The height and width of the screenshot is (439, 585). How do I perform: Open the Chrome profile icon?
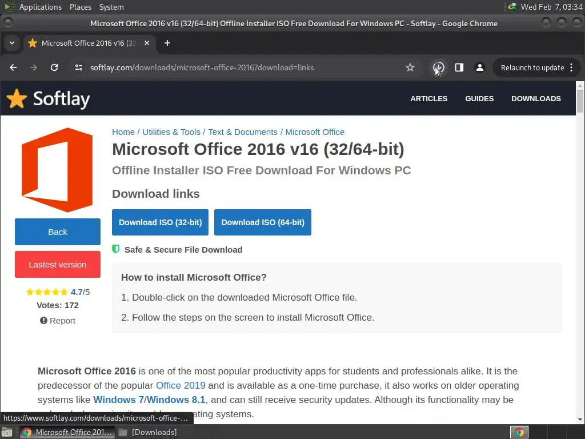point(480,67)
